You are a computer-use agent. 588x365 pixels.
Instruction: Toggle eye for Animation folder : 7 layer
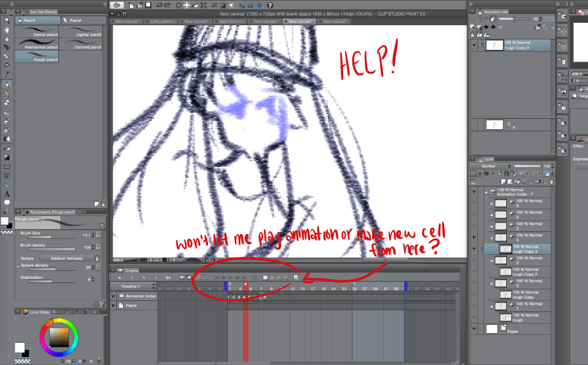(474, 192)
